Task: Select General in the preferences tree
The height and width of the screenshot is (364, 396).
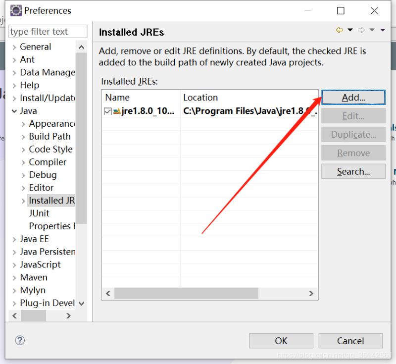Action: point(35,47)
